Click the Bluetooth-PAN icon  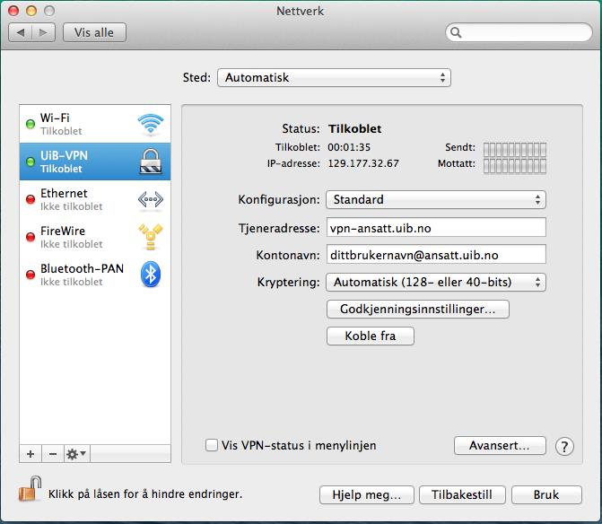(150, 275)
